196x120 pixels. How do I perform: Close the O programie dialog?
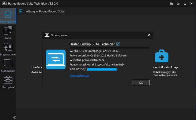click(x=149, y=35)
